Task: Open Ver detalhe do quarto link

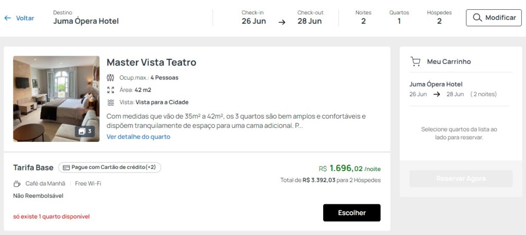Action: coord(138,137)
